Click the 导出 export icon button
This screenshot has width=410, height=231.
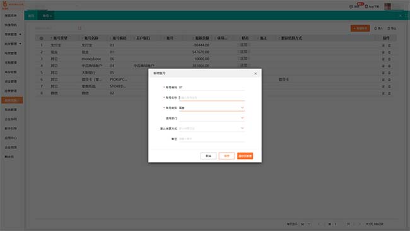tap(392, 28)
